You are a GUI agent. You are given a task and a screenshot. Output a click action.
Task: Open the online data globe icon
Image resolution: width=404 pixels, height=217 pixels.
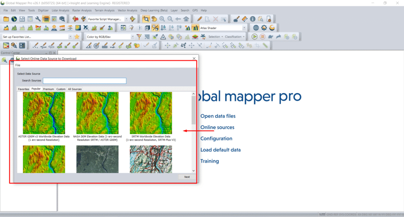pyautogui.click(x=14, y=19)
